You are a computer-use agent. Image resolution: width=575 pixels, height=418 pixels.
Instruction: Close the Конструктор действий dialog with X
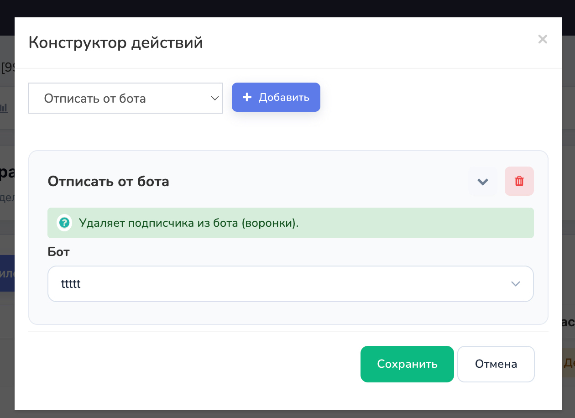(x=543, y=39)
